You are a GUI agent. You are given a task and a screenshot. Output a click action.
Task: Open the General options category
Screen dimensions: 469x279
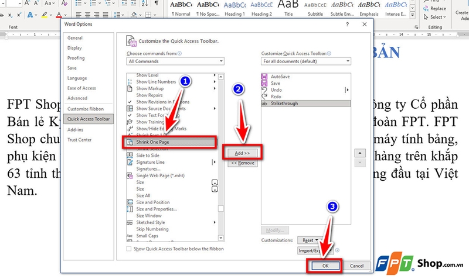click(75, 38)
